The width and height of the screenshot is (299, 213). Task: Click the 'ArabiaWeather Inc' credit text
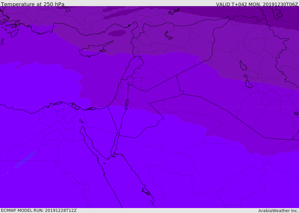click(x=278, y=211)
